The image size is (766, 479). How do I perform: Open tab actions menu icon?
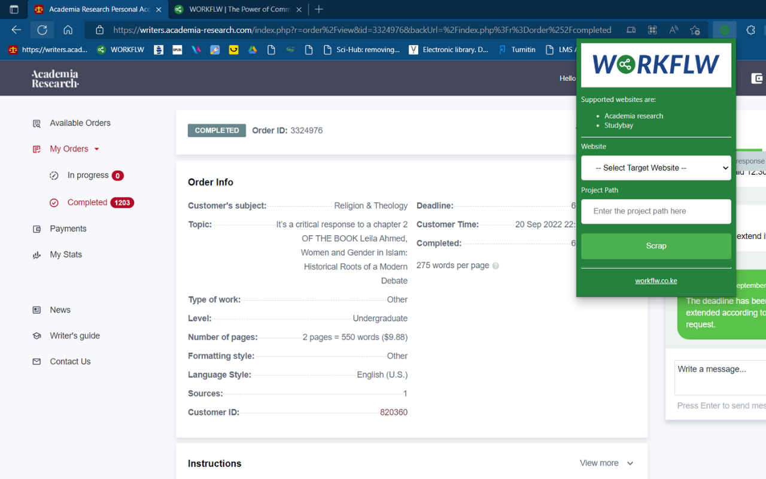14,10
